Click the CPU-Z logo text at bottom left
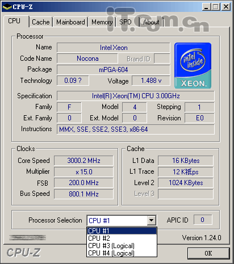The height and width of the screenshot is (264, 234). (x=24, y=253)
